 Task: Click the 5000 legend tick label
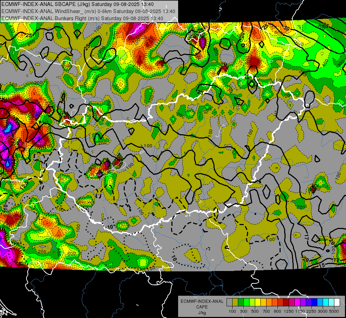pyautogui.click(x=334, y=311)
